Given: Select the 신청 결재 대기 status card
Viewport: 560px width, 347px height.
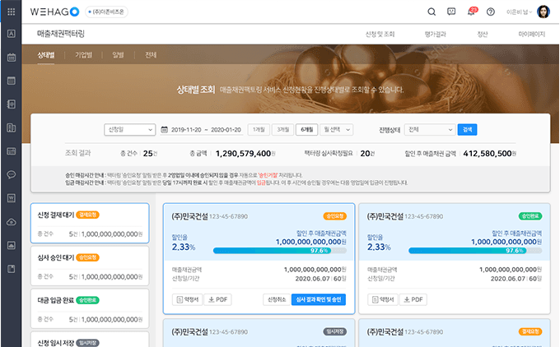Looking at the screenshot, I should [90, 224].
